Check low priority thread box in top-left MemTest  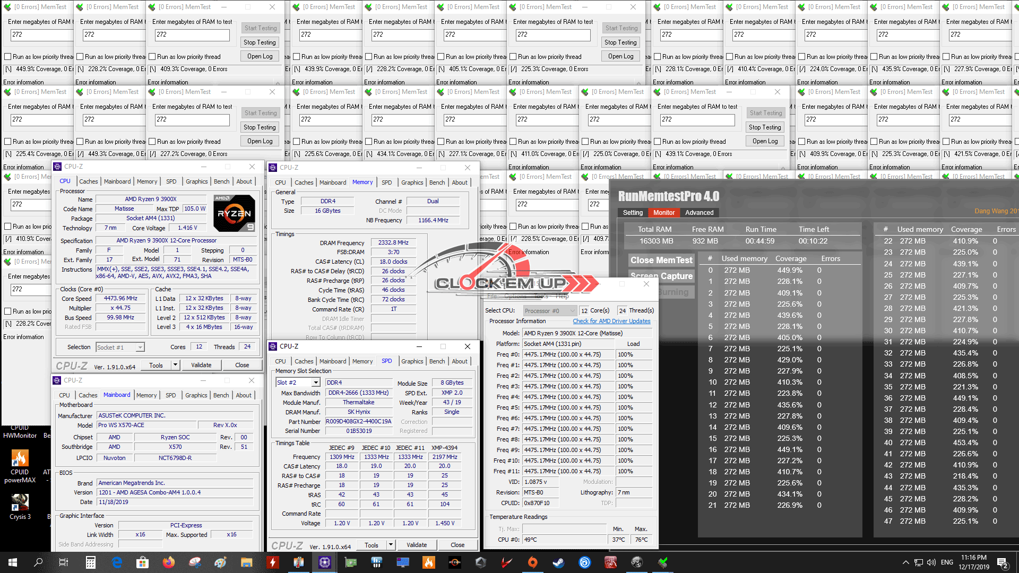point(8,57)
